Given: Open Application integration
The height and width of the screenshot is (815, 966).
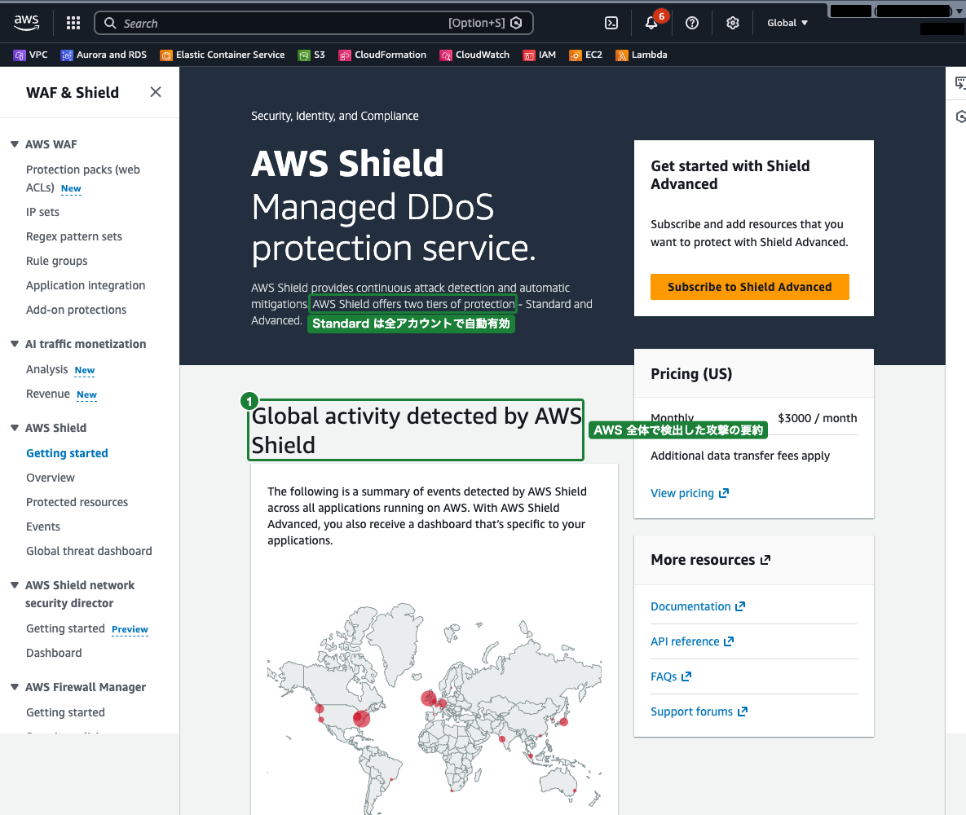Looking at the screenshot, I should click(x=86, y=285).
